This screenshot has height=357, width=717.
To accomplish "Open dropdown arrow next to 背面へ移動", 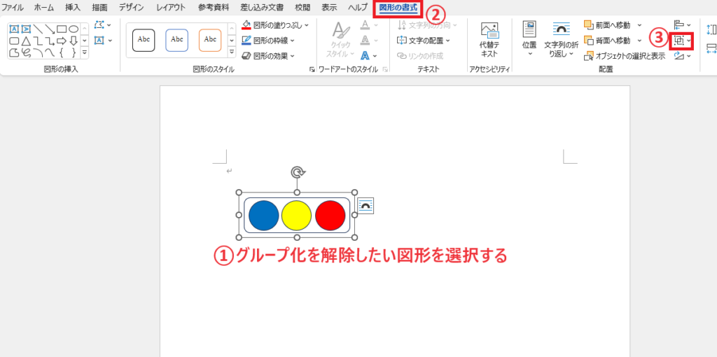I will click(x=640, y=41).
